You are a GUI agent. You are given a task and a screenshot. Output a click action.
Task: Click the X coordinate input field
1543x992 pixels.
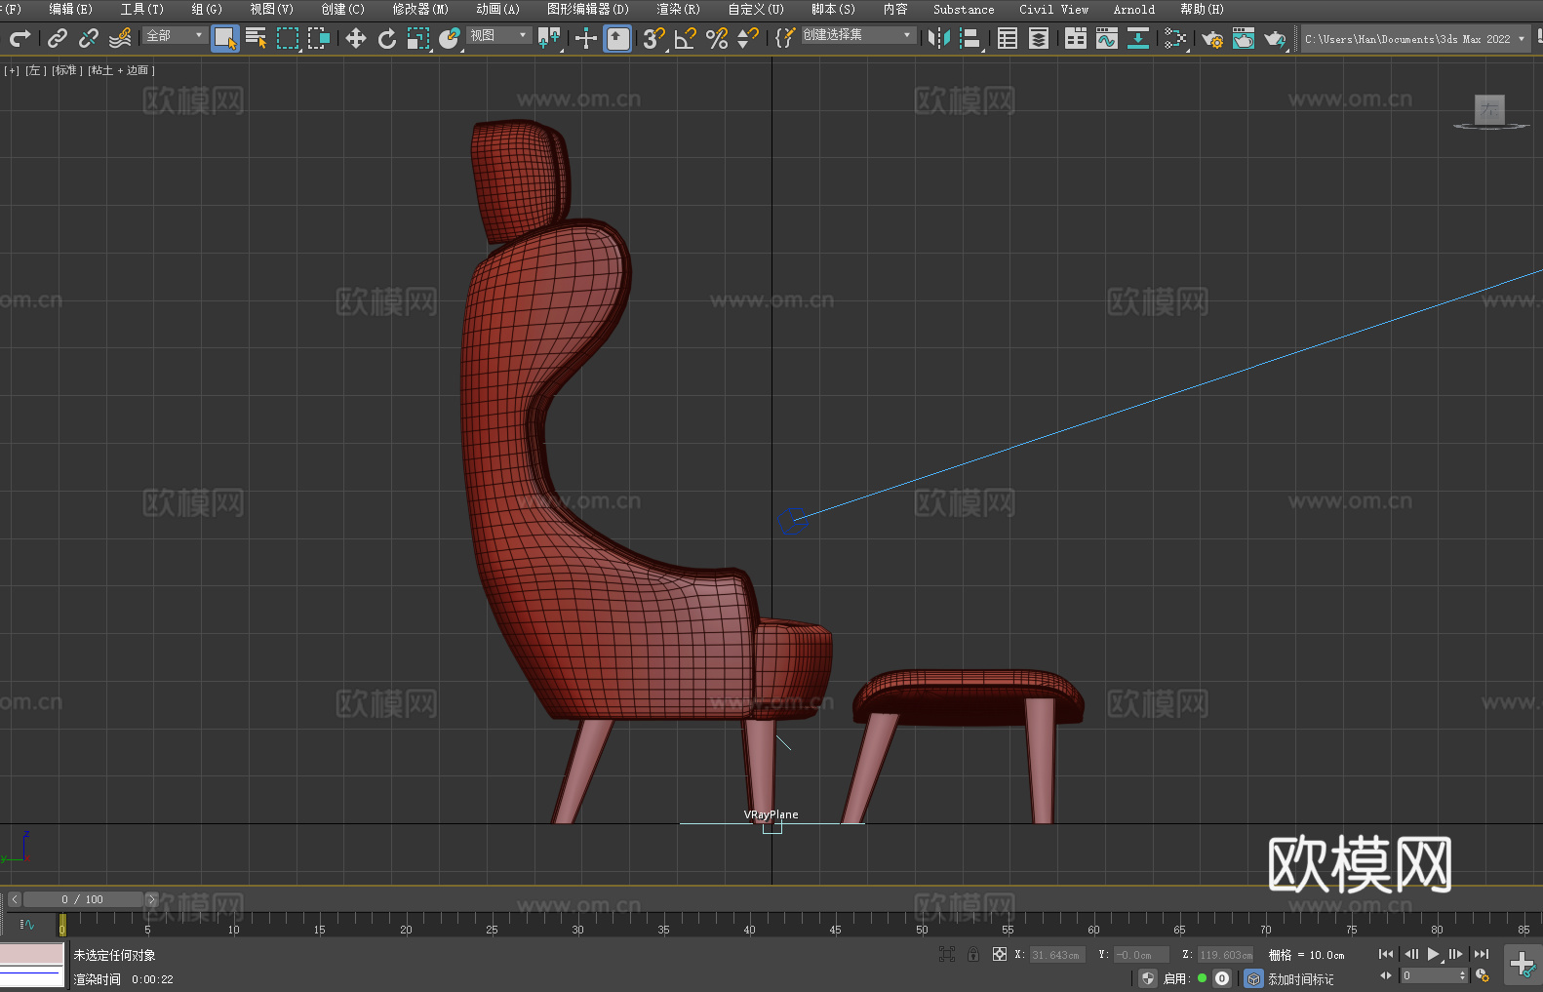(x=1056, y=955)
